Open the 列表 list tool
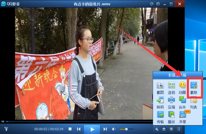This screenshot has height=134, width=206. (x=194, y=102)
